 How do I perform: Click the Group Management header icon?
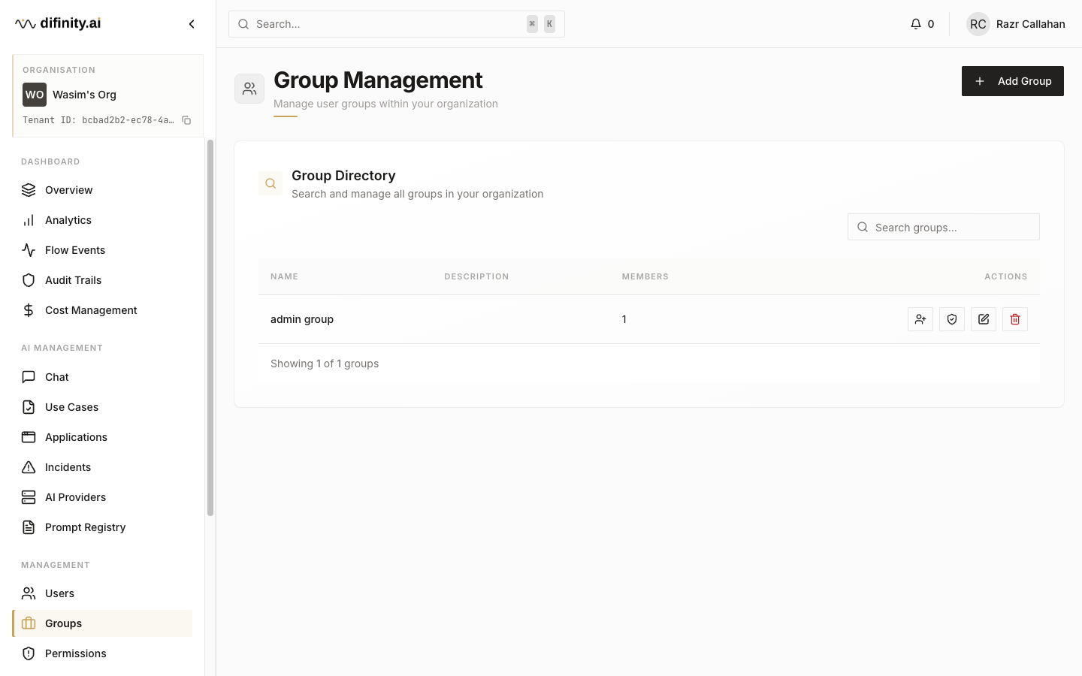[249, 89]
